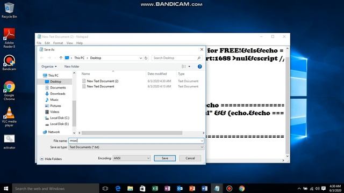The image size is (344, 193).
Task: Click Bandicam recording taskbar icon
Action: click(x=230, y=188)
